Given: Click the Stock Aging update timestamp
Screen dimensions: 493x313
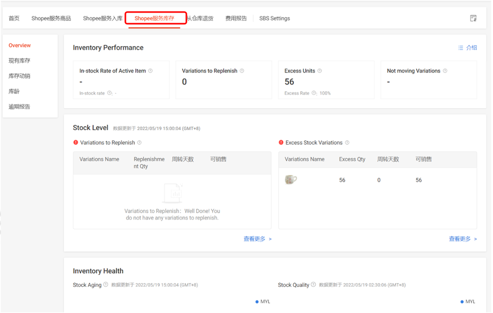Looking at the screenshot, I should (x=155, y=285).
